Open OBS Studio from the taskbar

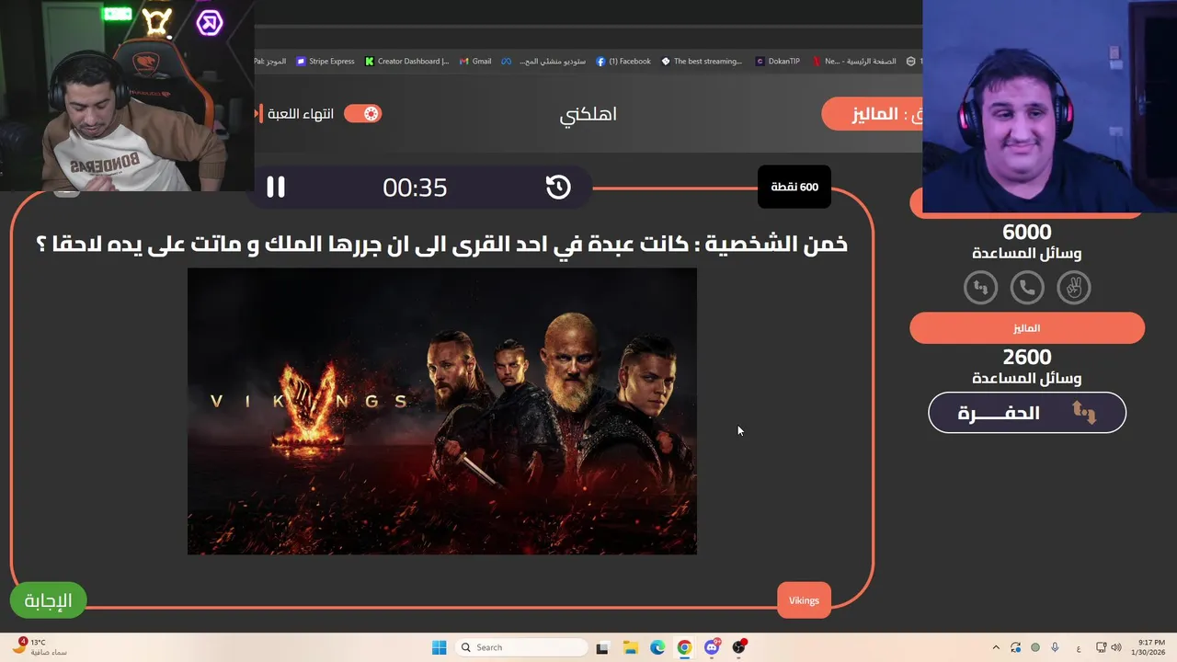[x=739, y=647]
